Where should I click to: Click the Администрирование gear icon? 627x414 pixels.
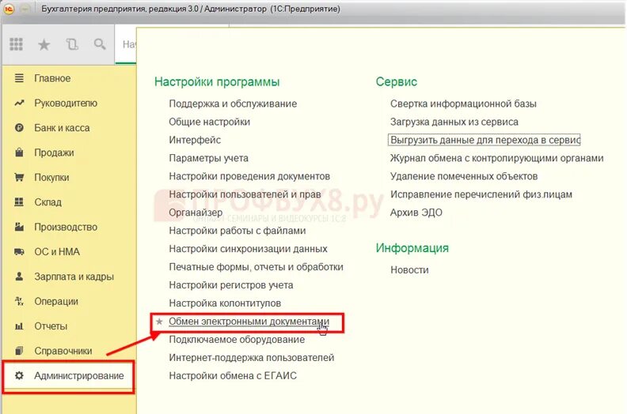click(19, 375)
